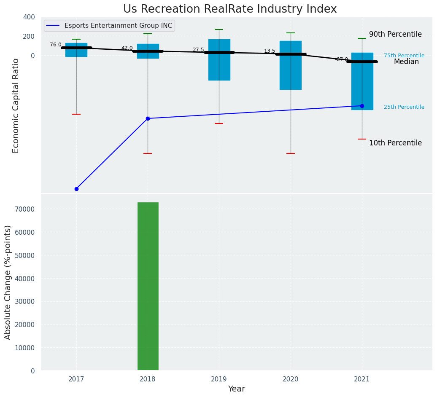Screen dimensions: 437x397
Task: Click the Economic Capital Ratio axis label
Action: tap(16, 105)
